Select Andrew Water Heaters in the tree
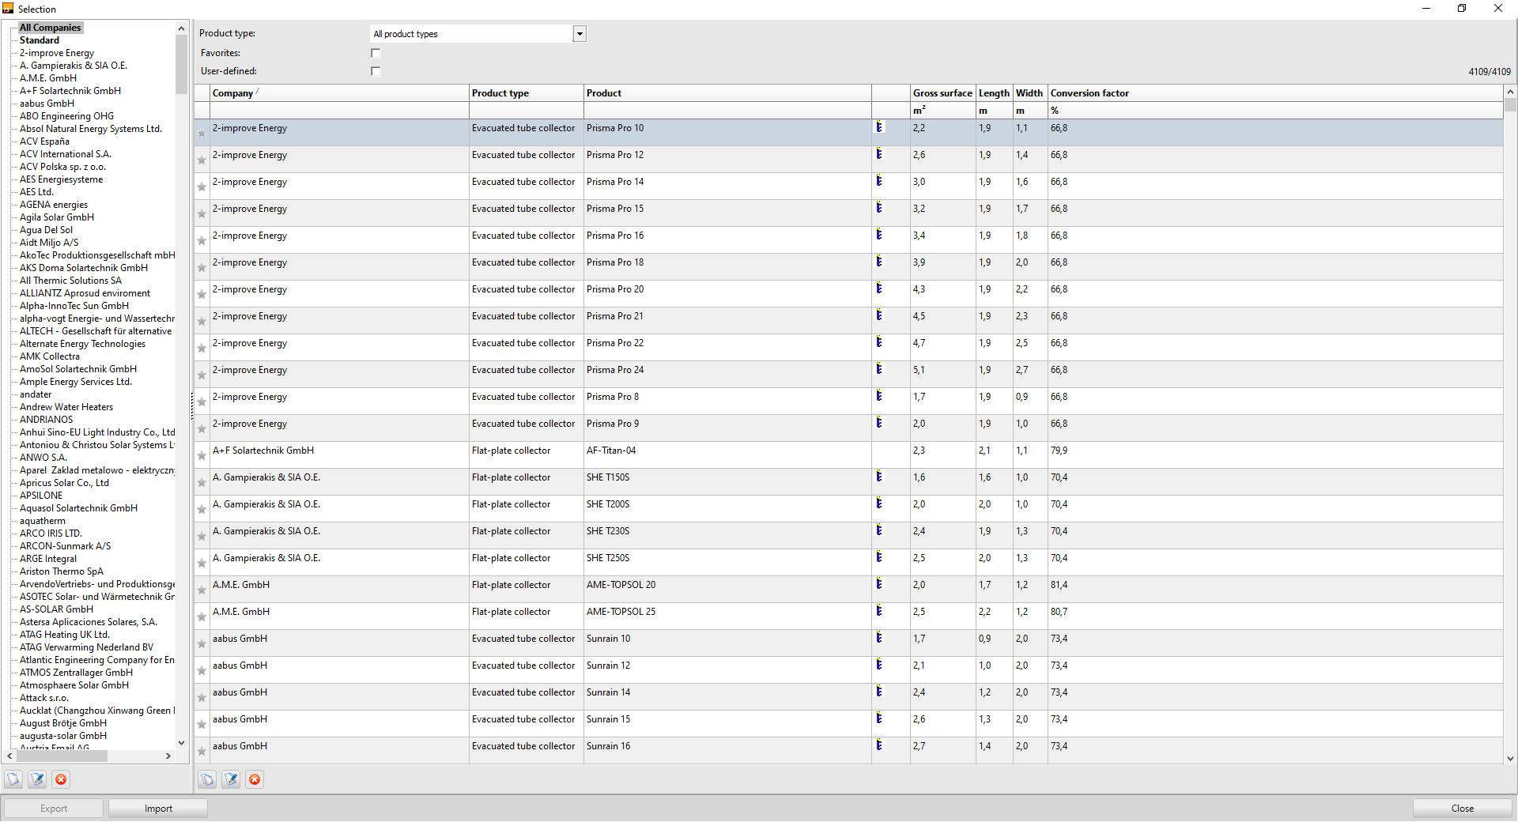The height and width of the screenshot is (822, 1518). [66, 407]
